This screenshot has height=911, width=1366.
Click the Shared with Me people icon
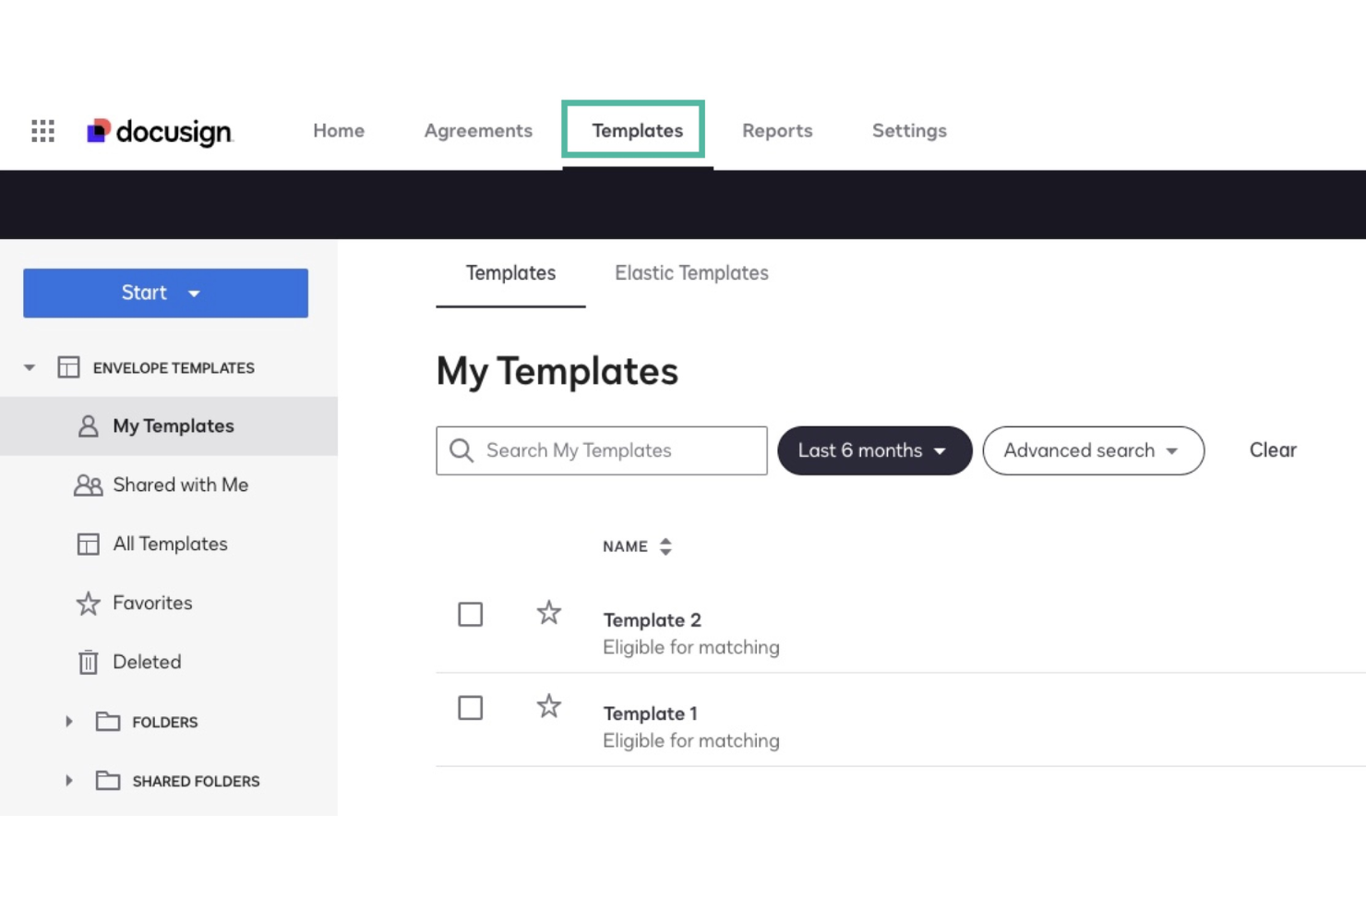coord(88,485)
